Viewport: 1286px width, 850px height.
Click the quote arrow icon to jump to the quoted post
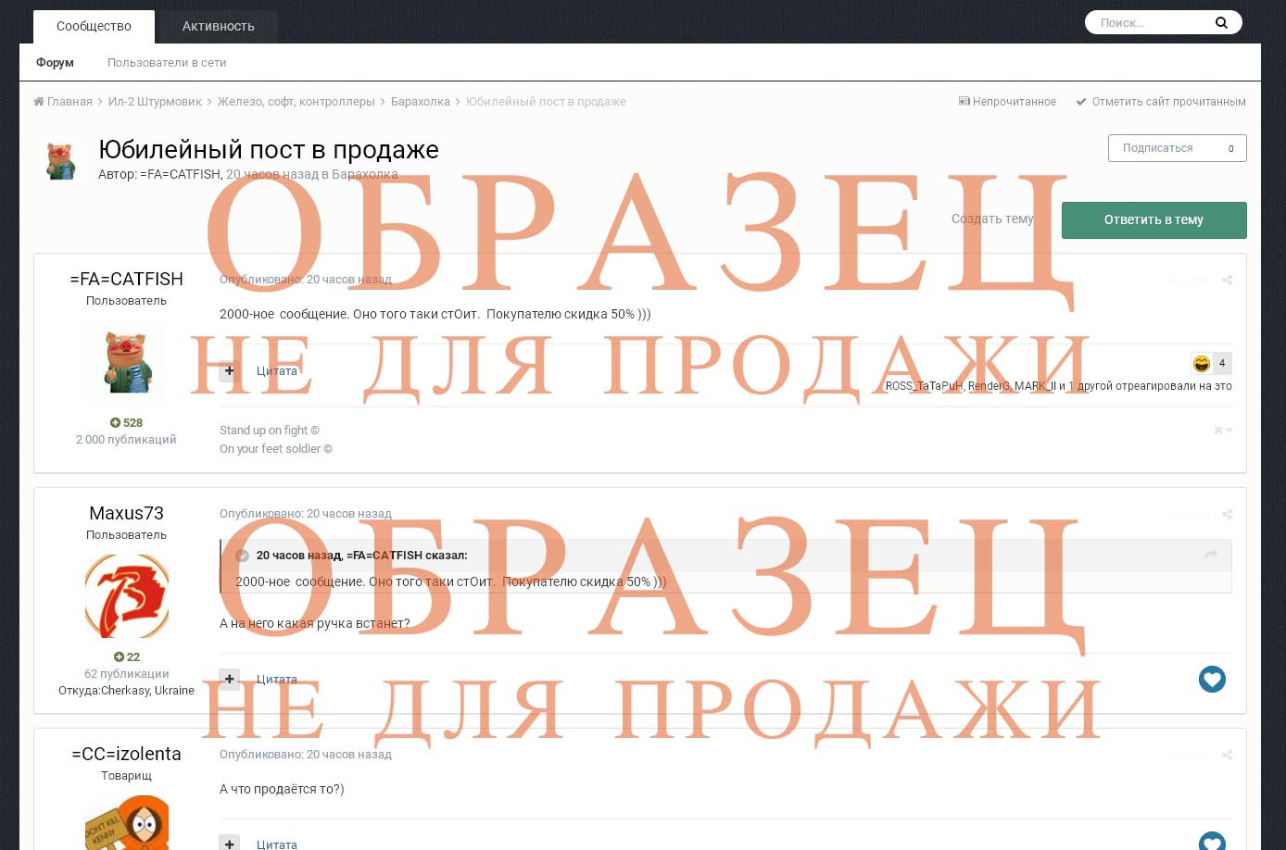point(1211,555)
